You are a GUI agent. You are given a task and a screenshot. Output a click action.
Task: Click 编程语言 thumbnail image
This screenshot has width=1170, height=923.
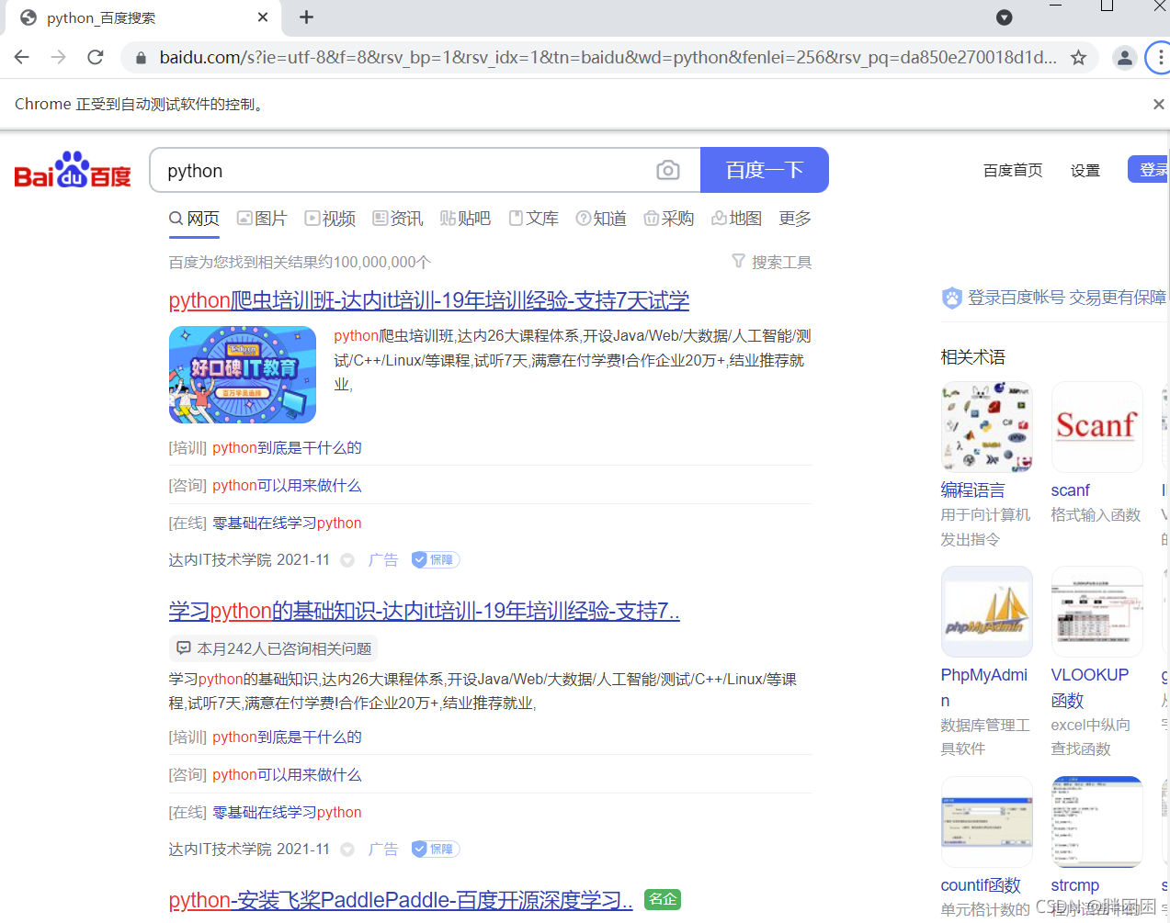987,427
